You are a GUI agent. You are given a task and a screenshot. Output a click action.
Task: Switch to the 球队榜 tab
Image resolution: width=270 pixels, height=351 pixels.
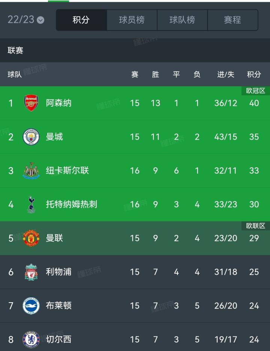182,20
